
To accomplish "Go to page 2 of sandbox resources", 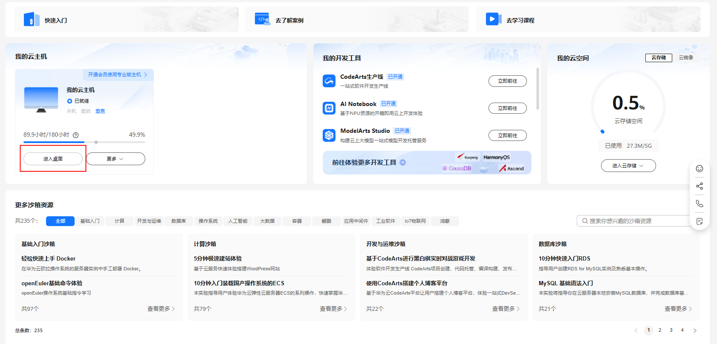I will pyautogui.click(x=660, y=330).
